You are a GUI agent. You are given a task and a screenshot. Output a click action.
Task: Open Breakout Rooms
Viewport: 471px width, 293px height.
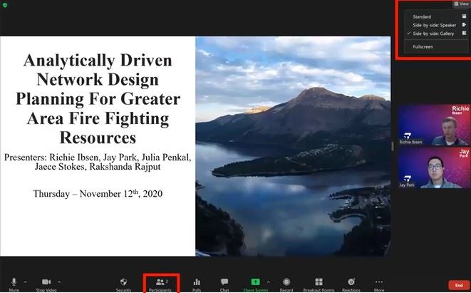click(319, 284)
